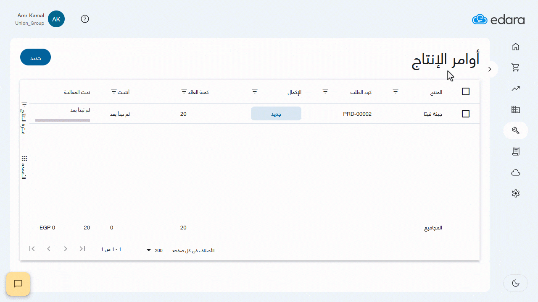
Task: Open the filter icon for كود الطلب column
Action: click(325, 91)
